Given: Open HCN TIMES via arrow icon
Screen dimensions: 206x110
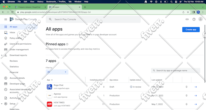Looking at the screenshot, I should tap(196, 104).
